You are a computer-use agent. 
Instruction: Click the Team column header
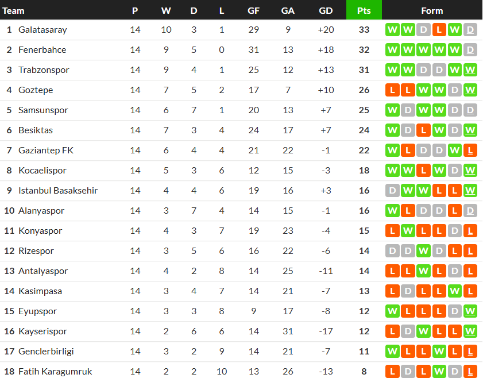pyautogui.click(x=14, y=10)
